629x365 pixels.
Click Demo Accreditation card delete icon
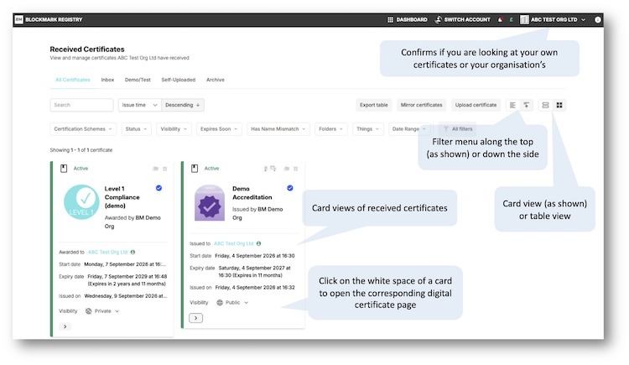(296, 169)
